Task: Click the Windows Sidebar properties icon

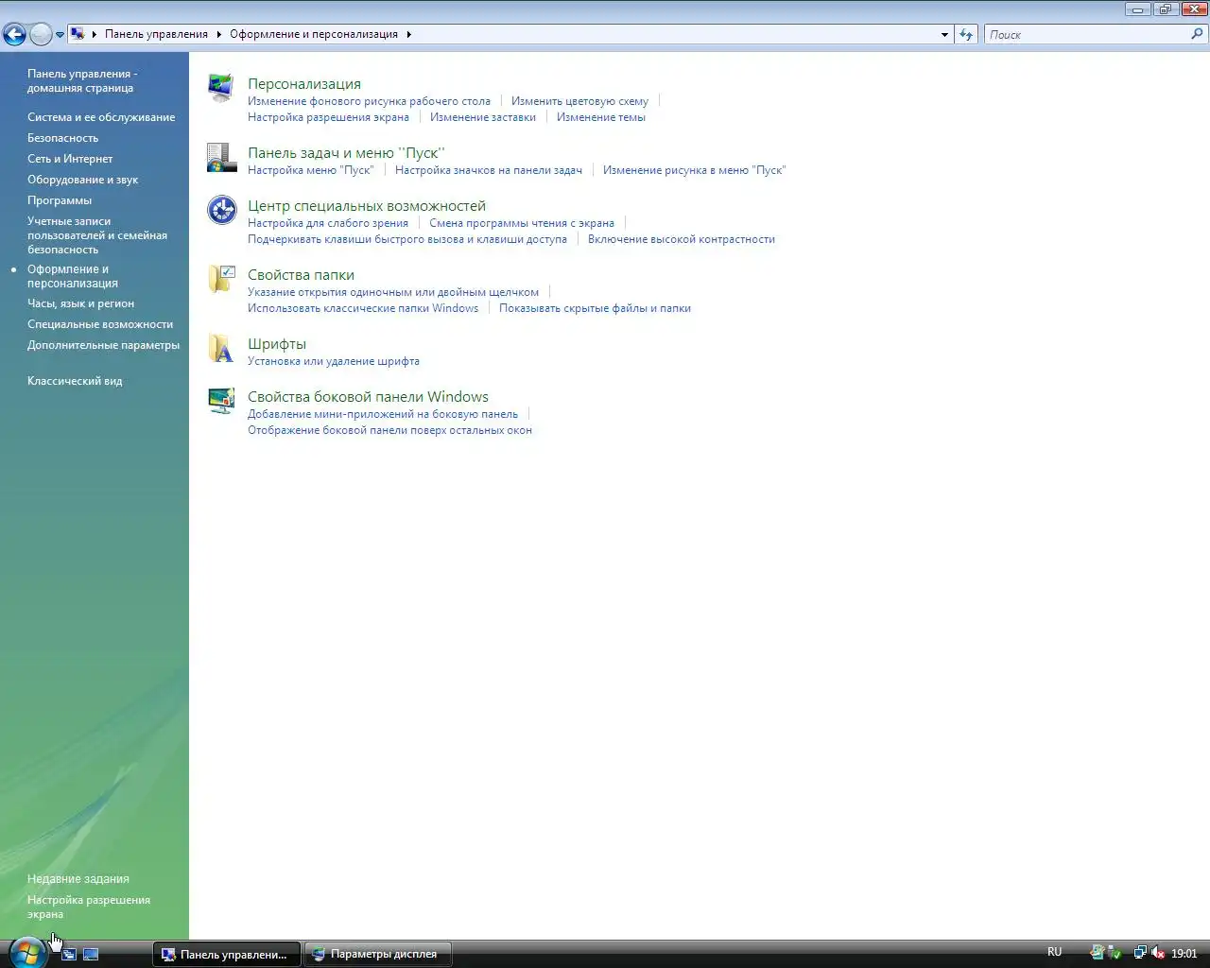Action: point(221,401)
